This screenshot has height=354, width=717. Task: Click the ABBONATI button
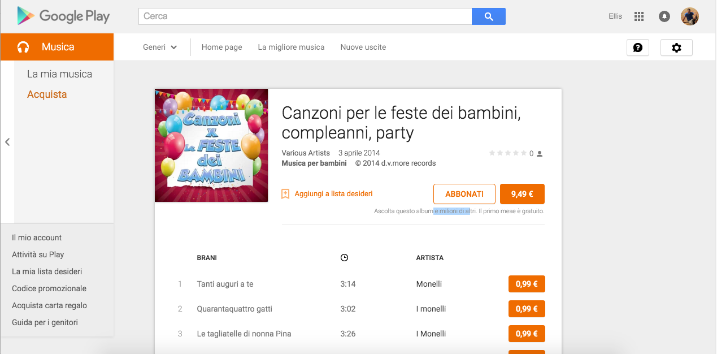(464, 194)
